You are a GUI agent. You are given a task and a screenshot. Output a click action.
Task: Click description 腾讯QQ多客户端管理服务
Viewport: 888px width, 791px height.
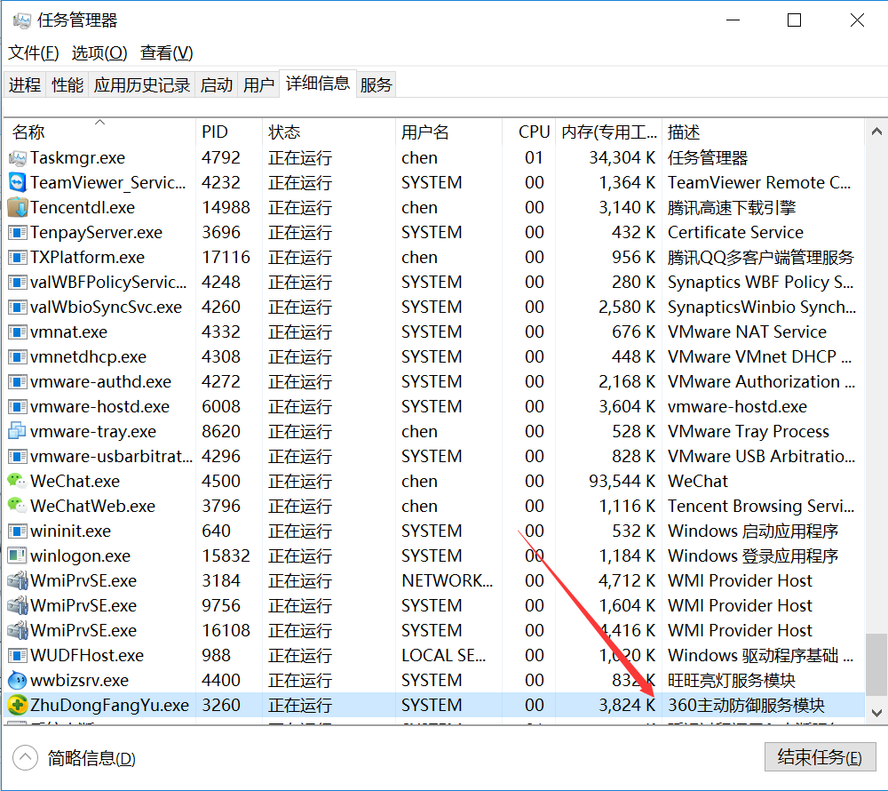point(761,257)
